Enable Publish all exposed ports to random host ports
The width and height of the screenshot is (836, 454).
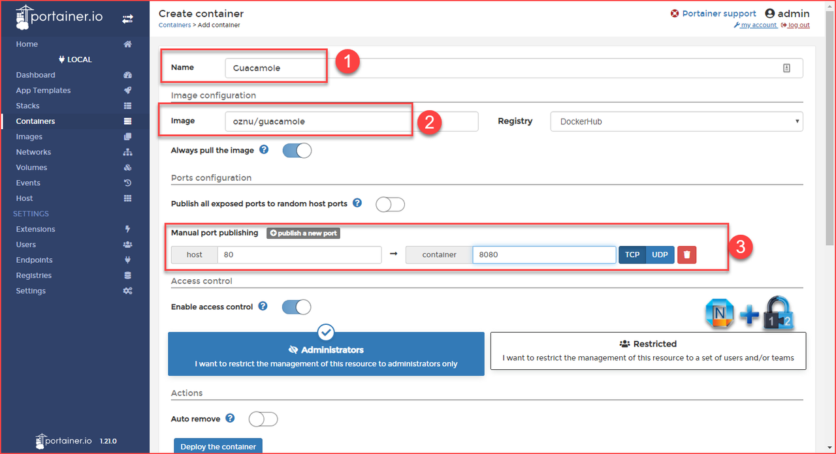point(391,204)
